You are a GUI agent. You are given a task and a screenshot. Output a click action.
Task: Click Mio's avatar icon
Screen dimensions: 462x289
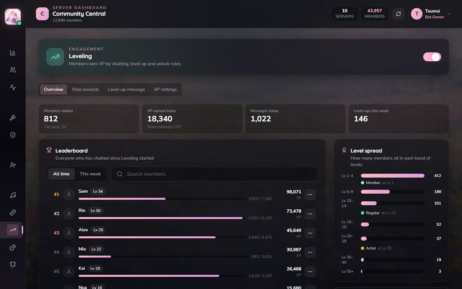point(69,252)
